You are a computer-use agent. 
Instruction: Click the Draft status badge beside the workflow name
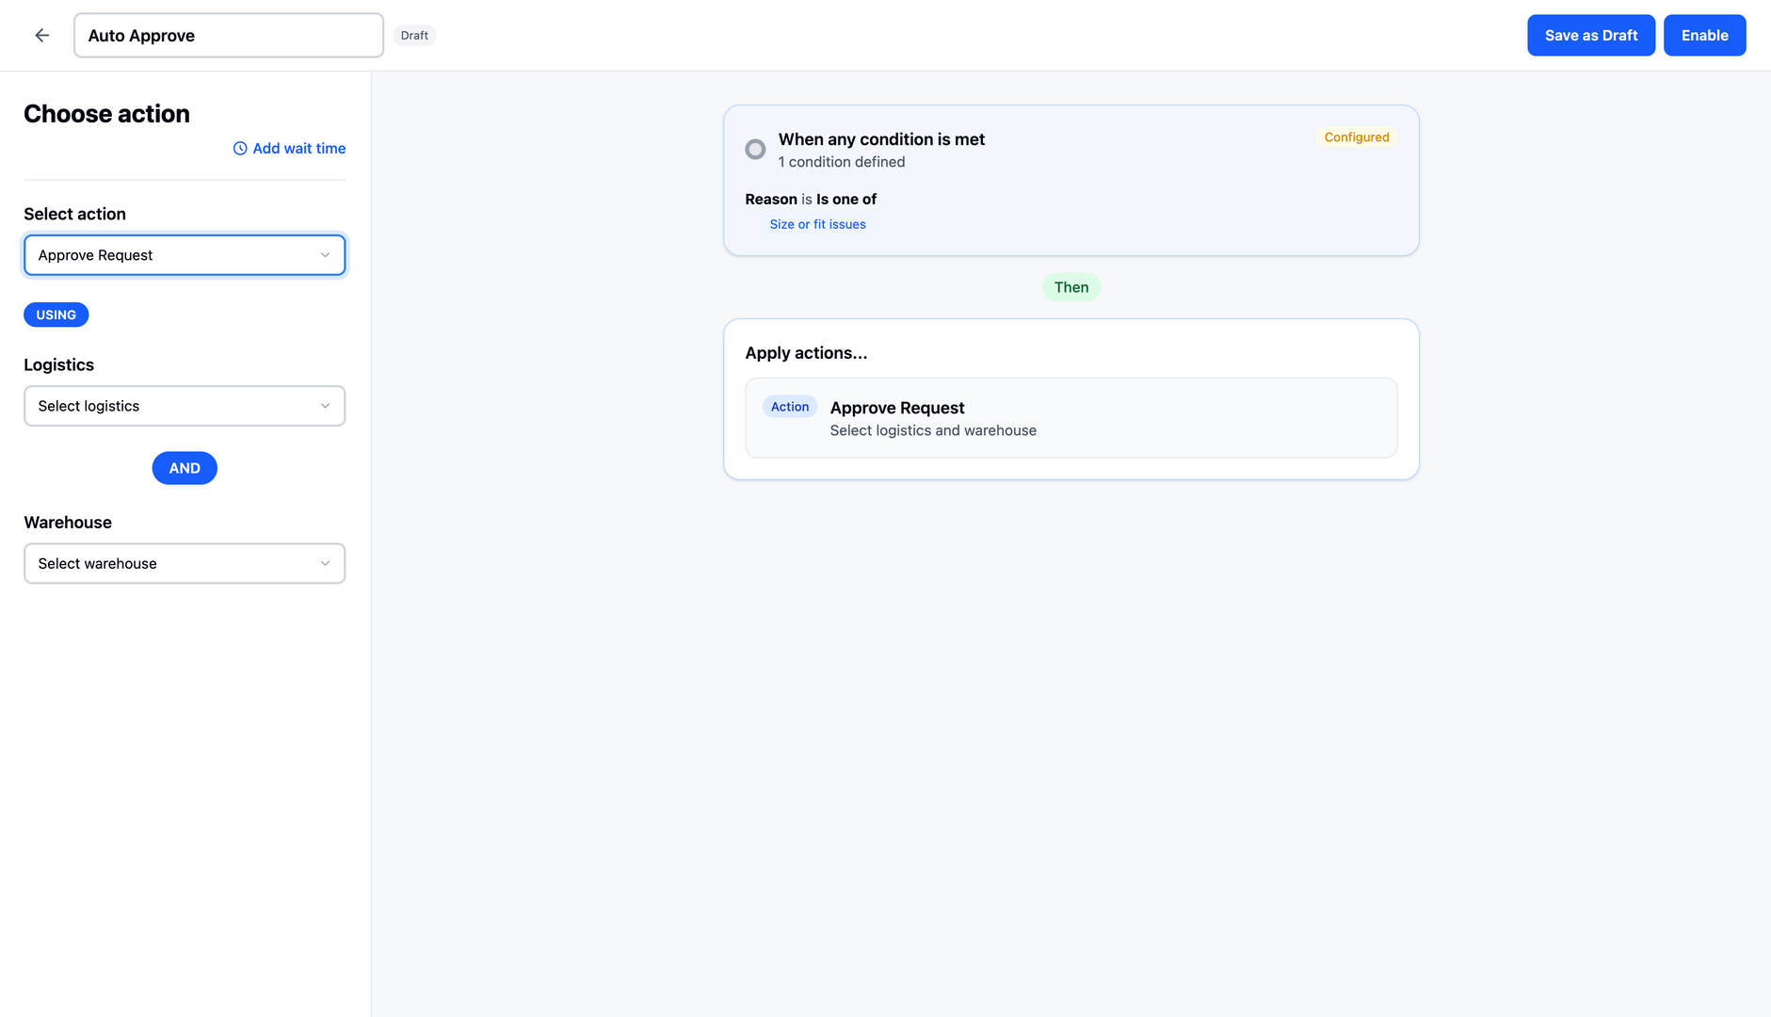pos(414,35)
